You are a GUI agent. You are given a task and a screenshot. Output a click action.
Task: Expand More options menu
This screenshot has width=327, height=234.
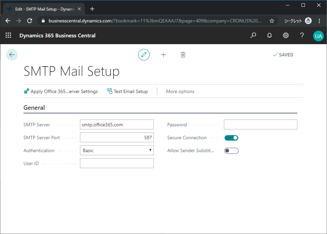point(180,91)
